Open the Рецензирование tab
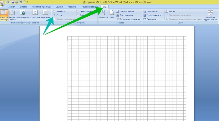 click(90, 7)
